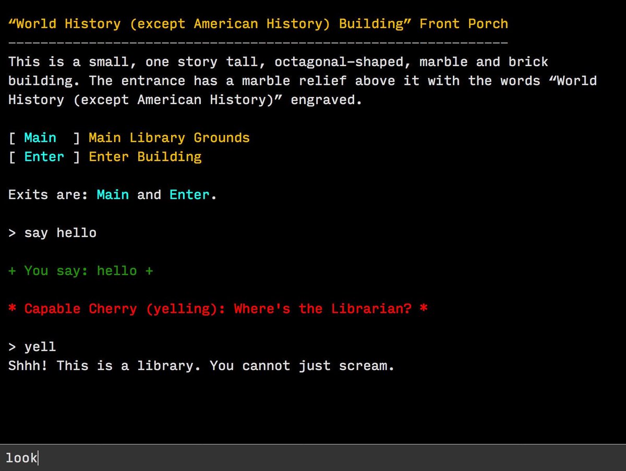The image size is (626, 471).
Task: Click the "Shhh! This is a library" response
Action: click(201, 366)
